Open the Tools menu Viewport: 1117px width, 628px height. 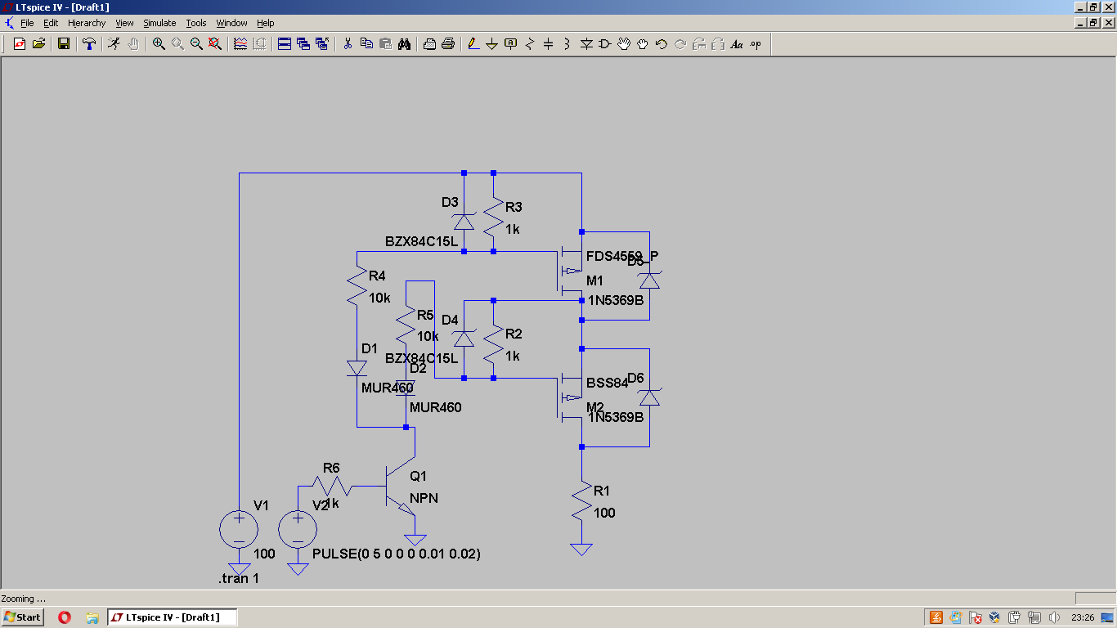[196, 23]
